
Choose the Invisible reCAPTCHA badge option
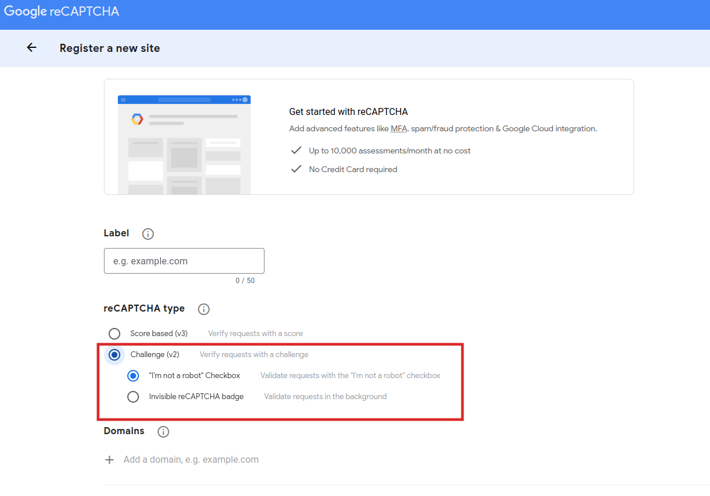(133, 397)
